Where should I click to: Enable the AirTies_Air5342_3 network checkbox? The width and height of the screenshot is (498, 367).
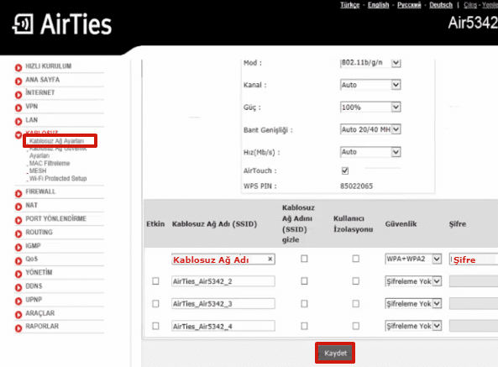point(155,304)
